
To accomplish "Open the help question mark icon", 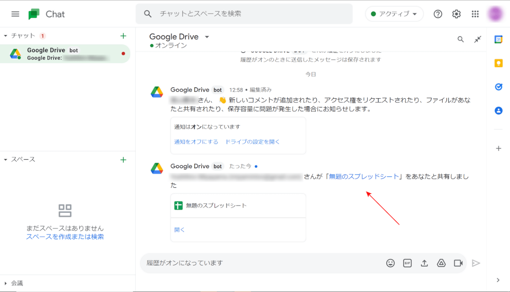I will click(x=438, y=14).
